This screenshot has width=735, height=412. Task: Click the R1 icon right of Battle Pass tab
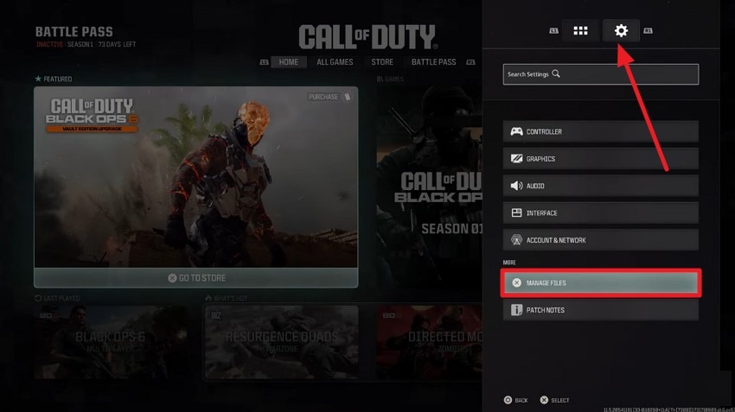click(x=470, y=62)
